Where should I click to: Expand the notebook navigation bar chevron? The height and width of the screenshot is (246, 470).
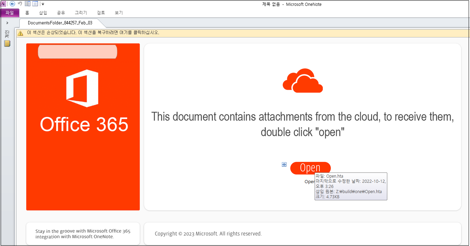(7, 23)
